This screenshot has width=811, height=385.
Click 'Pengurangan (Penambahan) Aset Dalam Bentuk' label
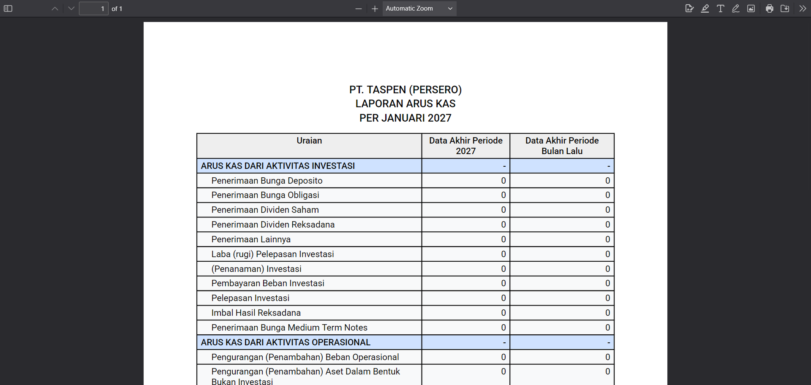[306, 371]
